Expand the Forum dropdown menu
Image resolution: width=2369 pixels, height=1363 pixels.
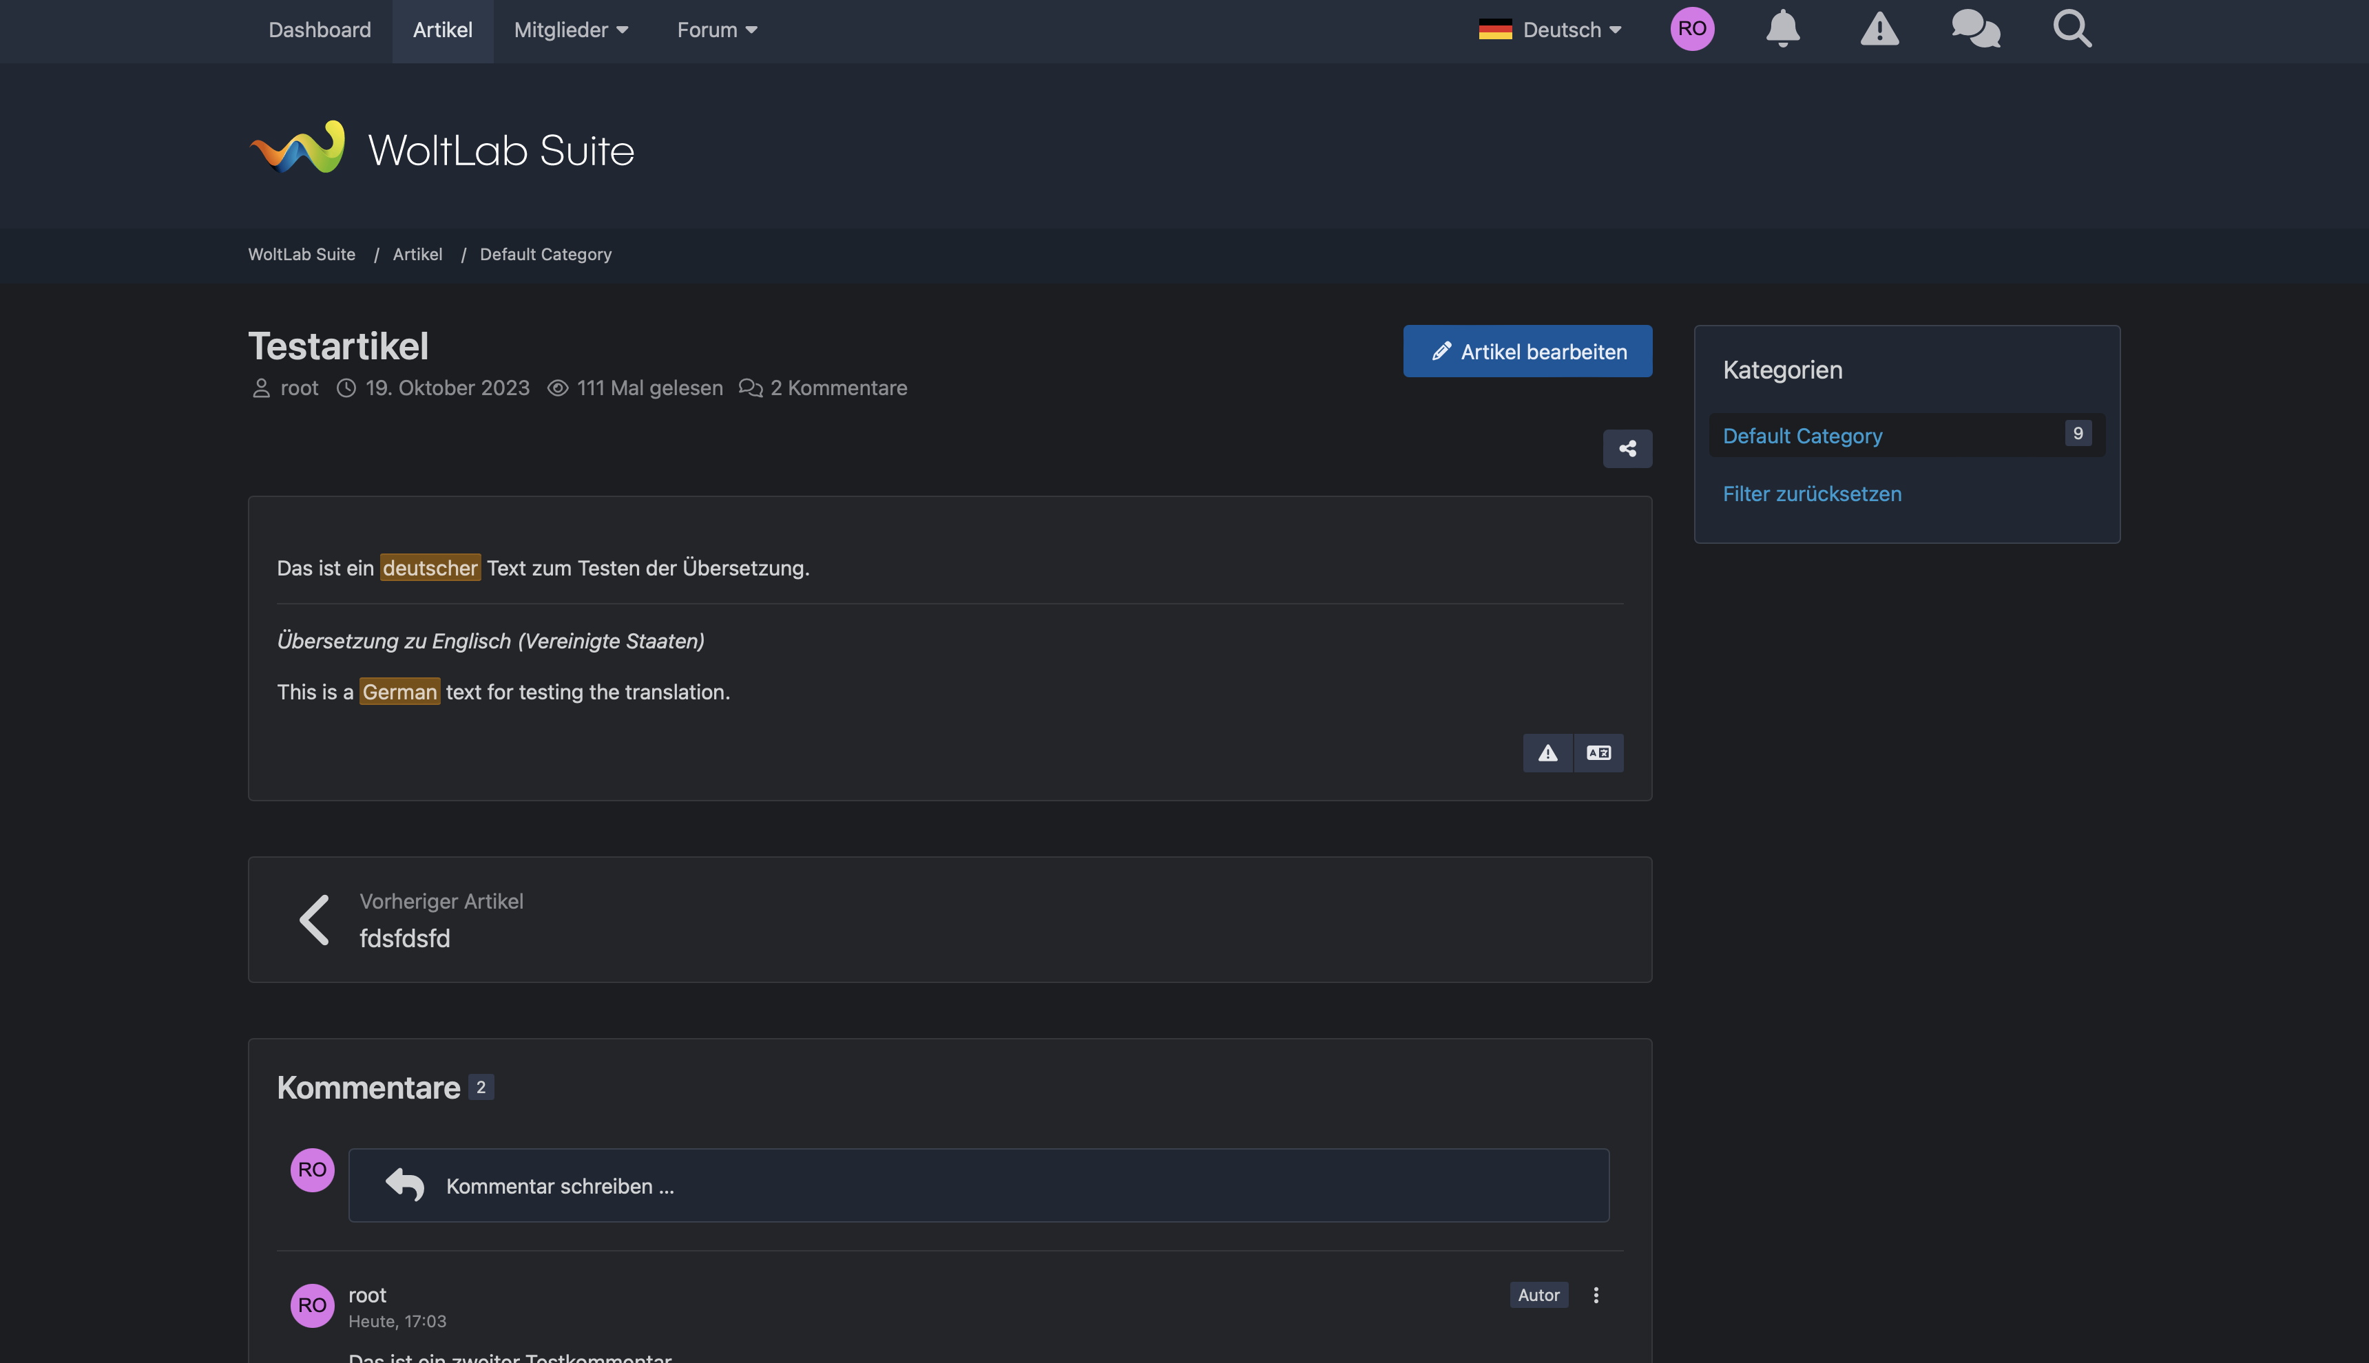click(x=718, y=30)
